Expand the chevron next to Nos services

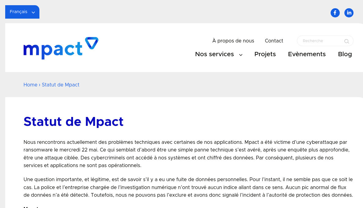pyautogui.click(x=241, y=55)
